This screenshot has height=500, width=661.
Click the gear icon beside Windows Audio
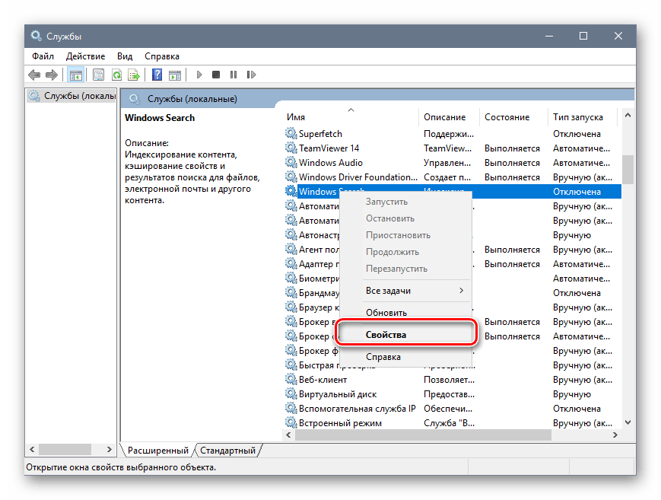291,162
